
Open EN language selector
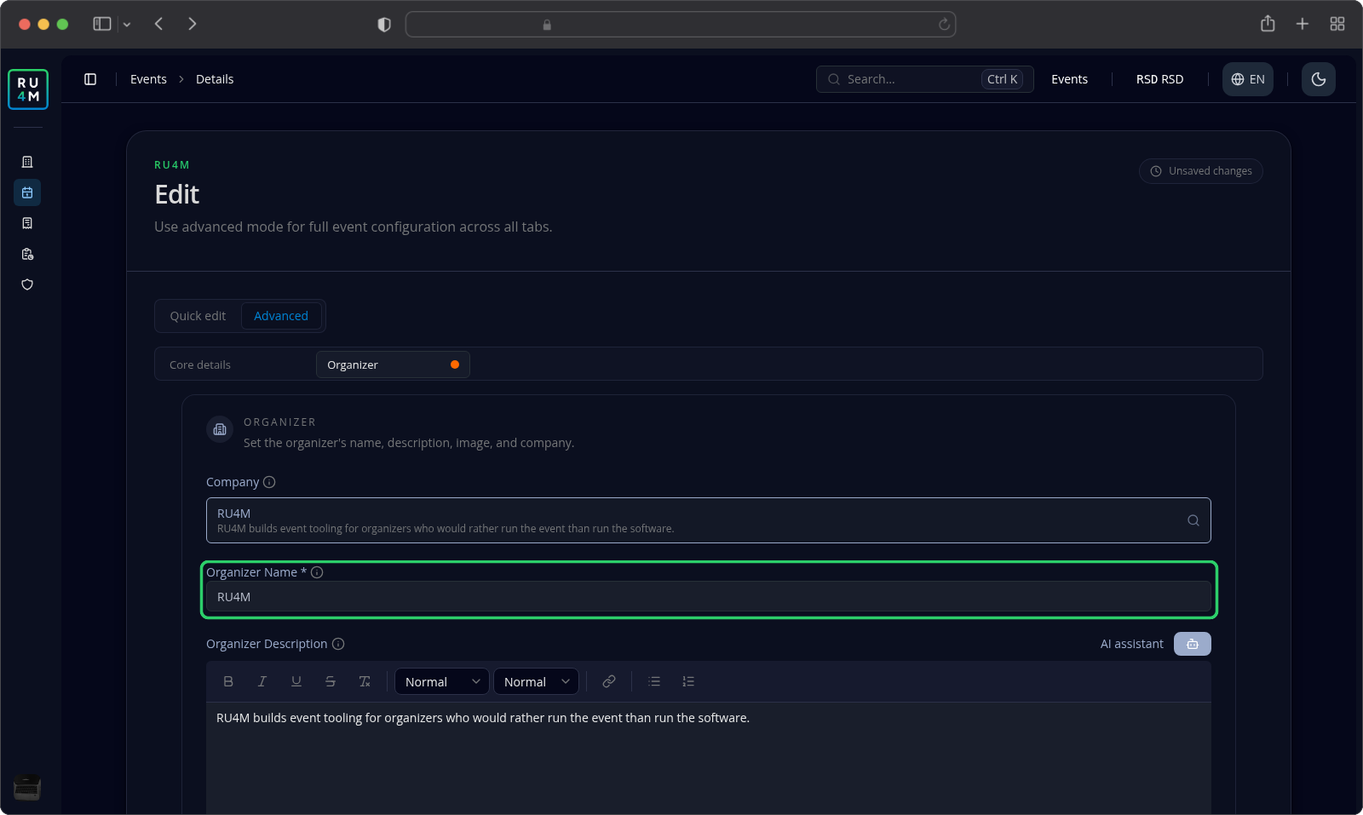[1247, 79]
